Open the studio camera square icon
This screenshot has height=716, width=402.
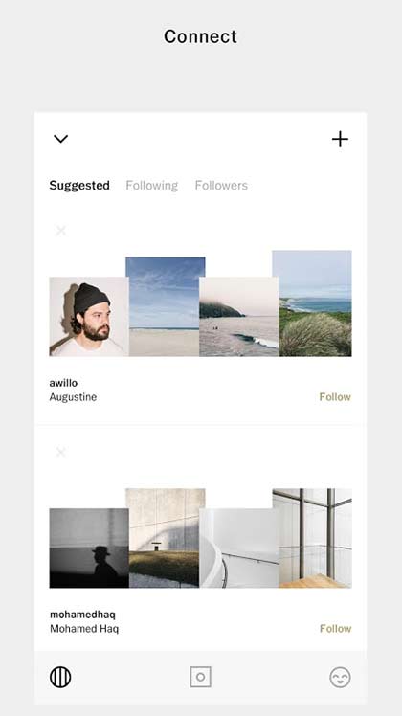pyautogui.click(x=201, y=677)
